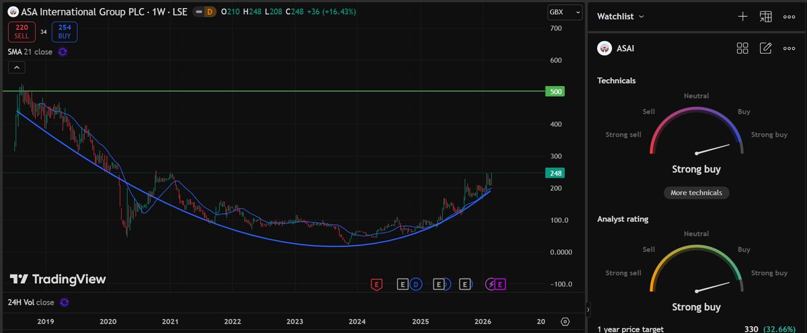Click the More technicals button
Image resolution: width=807 pixels, height=333 pixels.
click(696, 192)
